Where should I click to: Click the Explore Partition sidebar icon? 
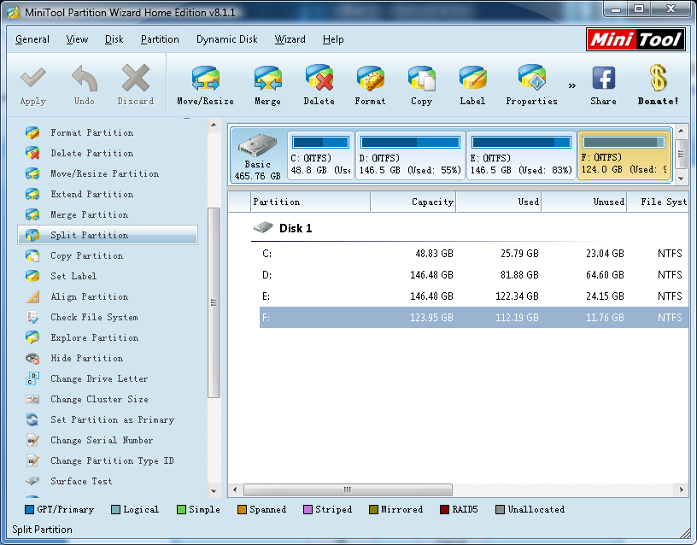click(32, 337)
